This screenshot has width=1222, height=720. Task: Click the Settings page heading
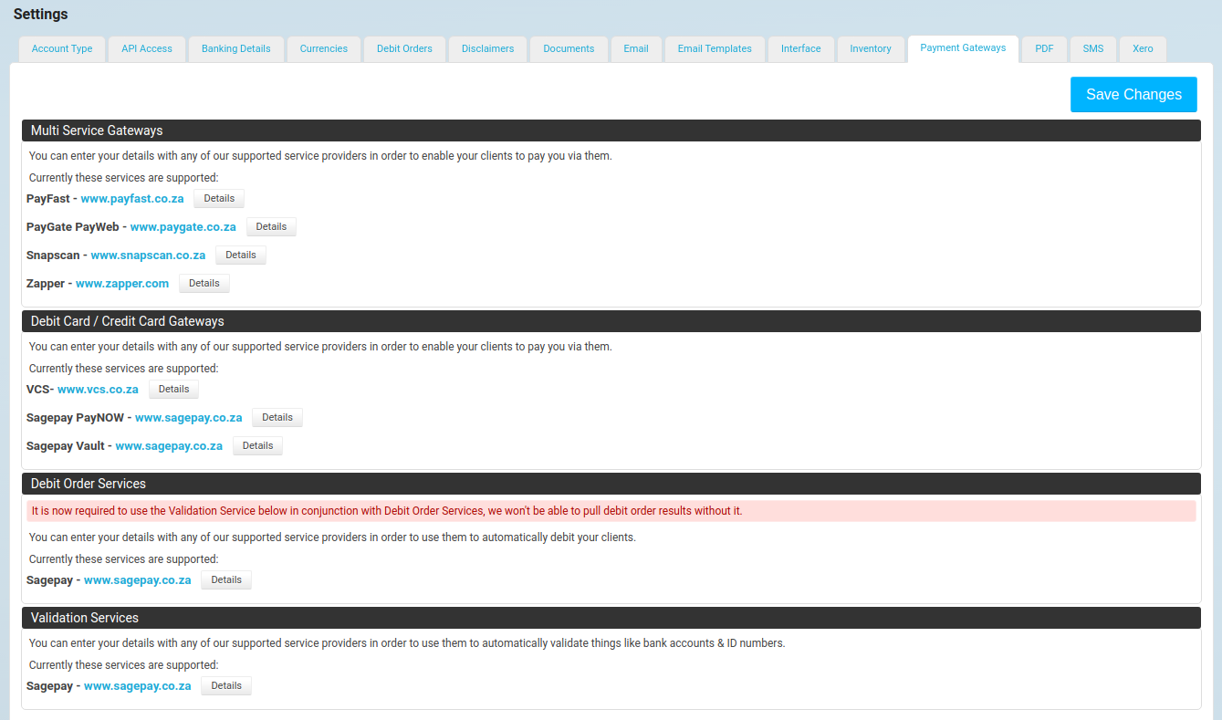[x=40, y=15]
